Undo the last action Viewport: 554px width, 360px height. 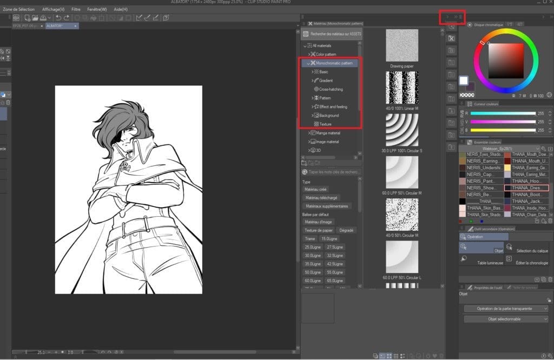(x=58, y=18)
